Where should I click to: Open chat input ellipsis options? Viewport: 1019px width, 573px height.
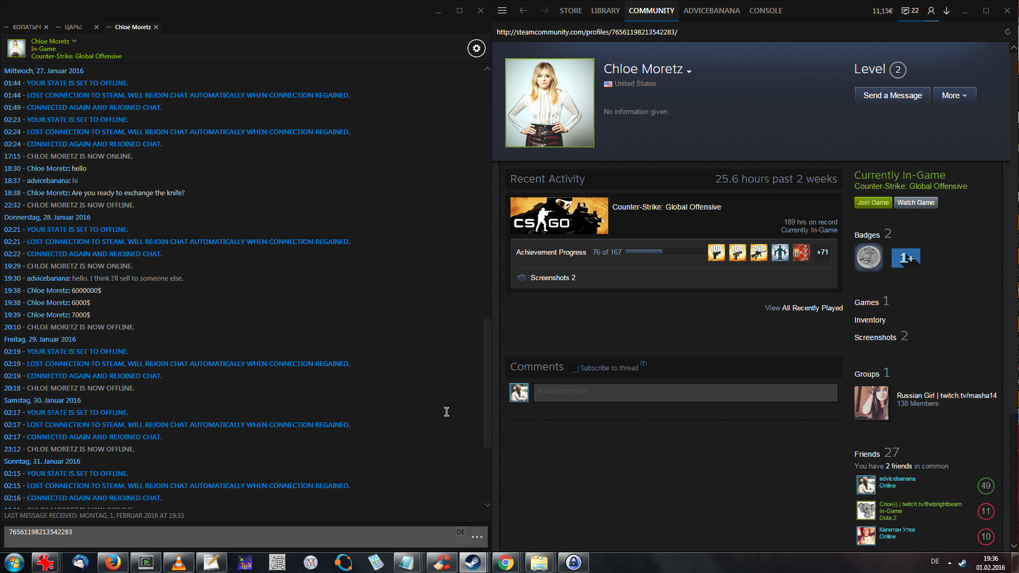tap(477, 537)
